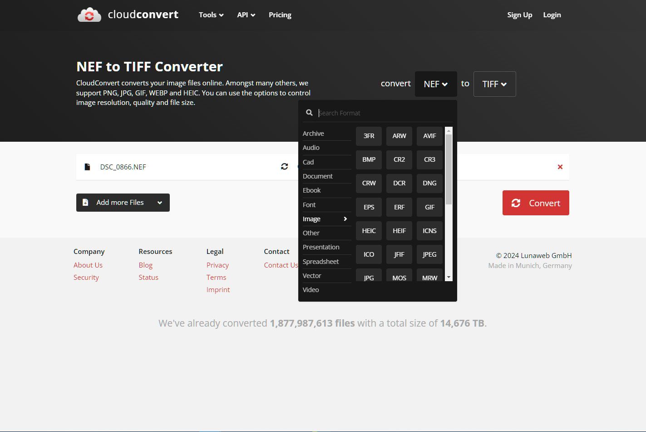This screenshot has height=432, width=646.
Task: Expand the Add more Files dropdown arrow
Action: point(160,203)
